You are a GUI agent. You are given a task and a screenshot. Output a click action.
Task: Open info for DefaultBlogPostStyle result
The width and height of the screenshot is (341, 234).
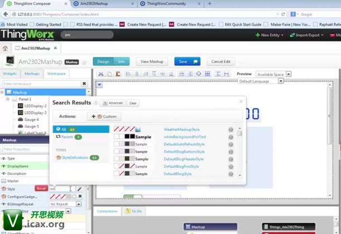click(x=230, y=167)
